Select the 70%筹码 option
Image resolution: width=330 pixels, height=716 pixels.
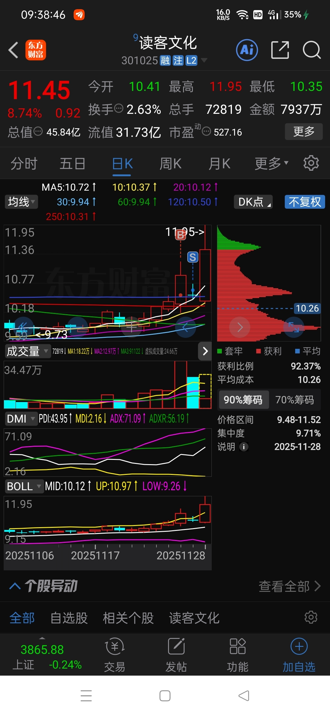(x=295, y=400)
